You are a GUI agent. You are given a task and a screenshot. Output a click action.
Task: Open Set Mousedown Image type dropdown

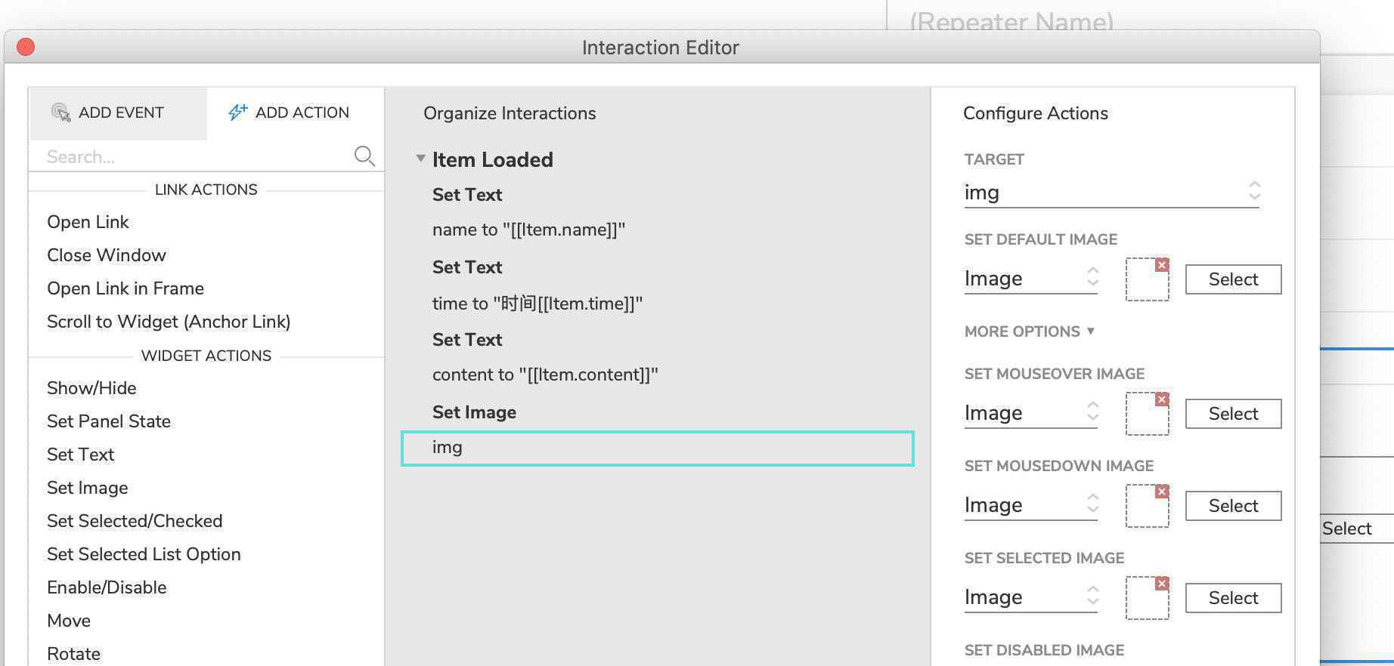click(x=1030, y=505)
